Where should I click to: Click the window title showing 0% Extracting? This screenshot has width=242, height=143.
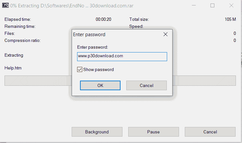pyautogui.click(x=72, y=6)
